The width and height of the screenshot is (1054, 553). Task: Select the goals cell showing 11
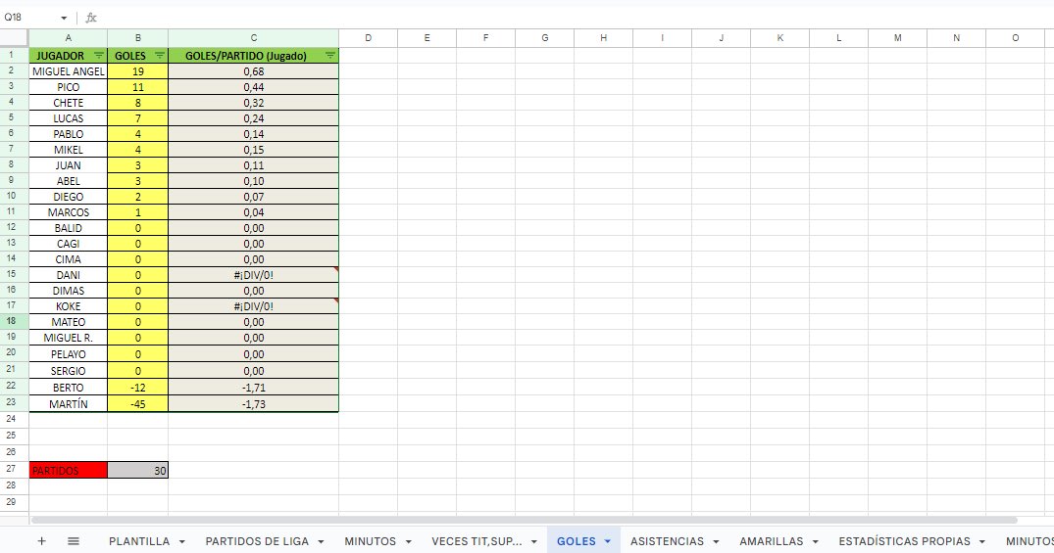coord(138,86)
